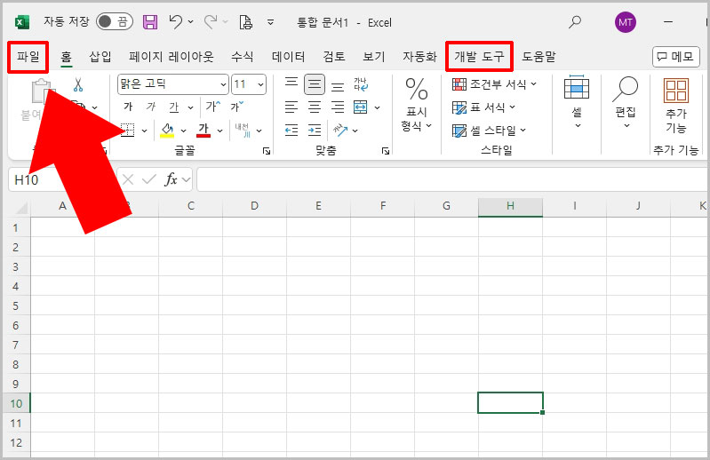Undo the last action
This screenshot has width=710, height=460.
click(x=176, y=21)
